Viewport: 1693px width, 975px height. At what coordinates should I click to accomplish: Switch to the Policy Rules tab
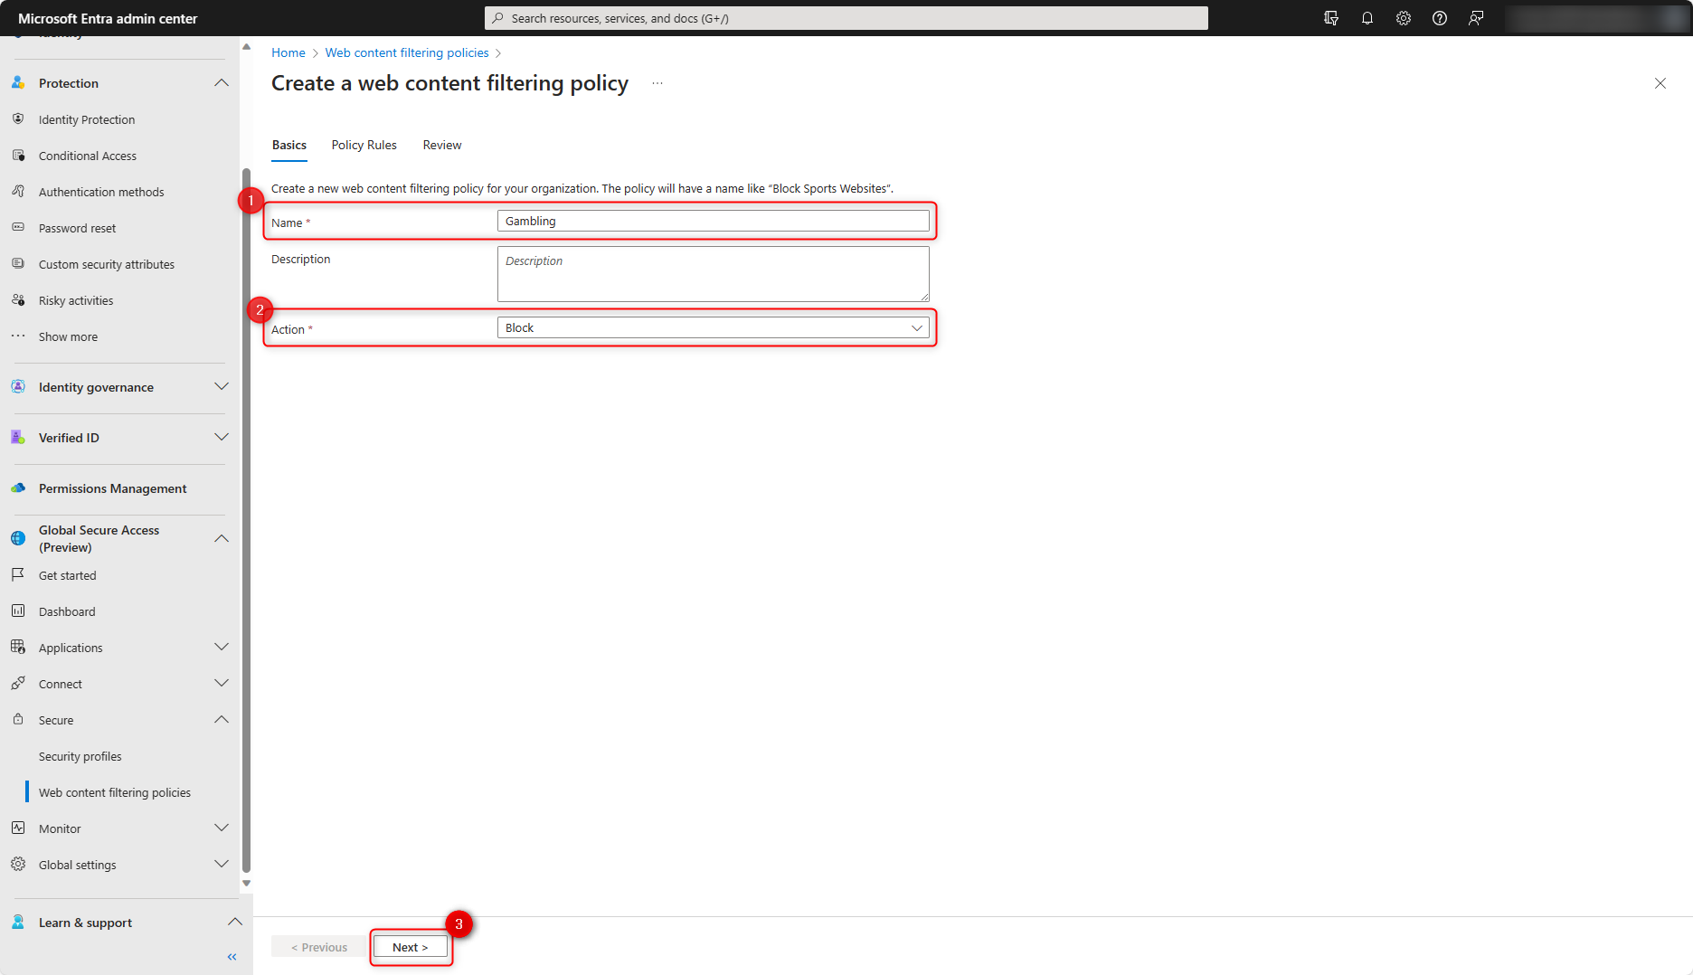(364, 145)
